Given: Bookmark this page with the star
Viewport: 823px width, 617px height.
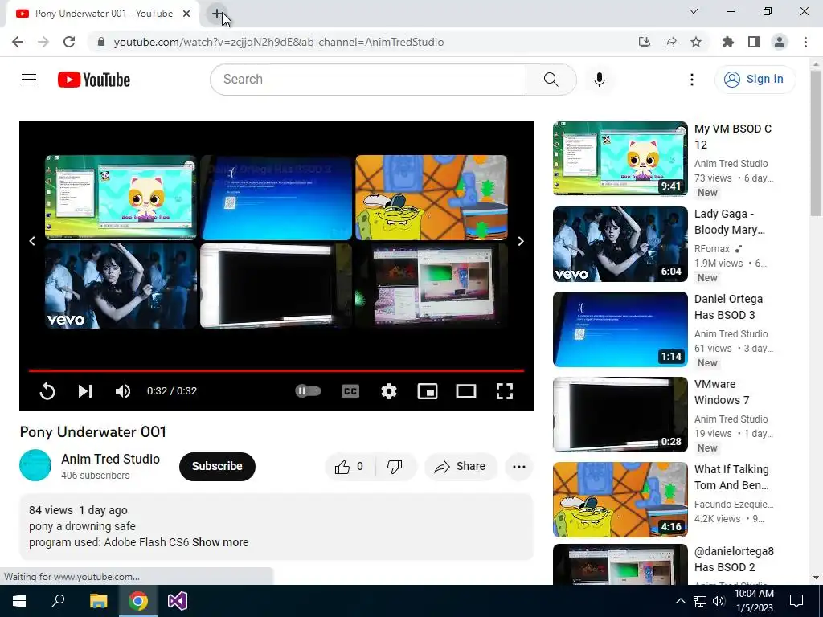Looking at the screenshot, I should [696, 42].
